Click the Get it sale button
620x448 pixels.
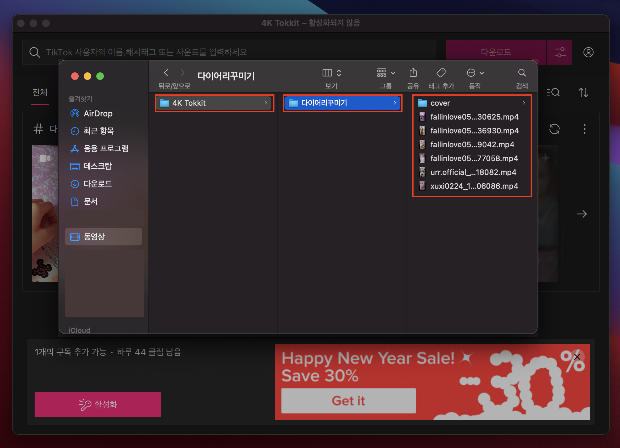point(348,400)
